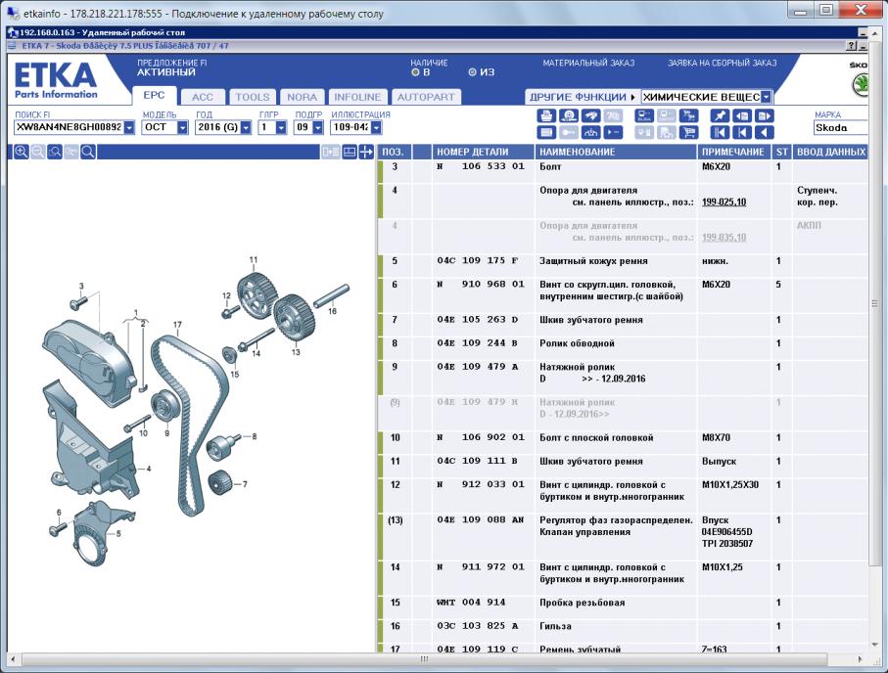Select the 'В' availability radio button
The image size is (888, 673).
(415, 72)
